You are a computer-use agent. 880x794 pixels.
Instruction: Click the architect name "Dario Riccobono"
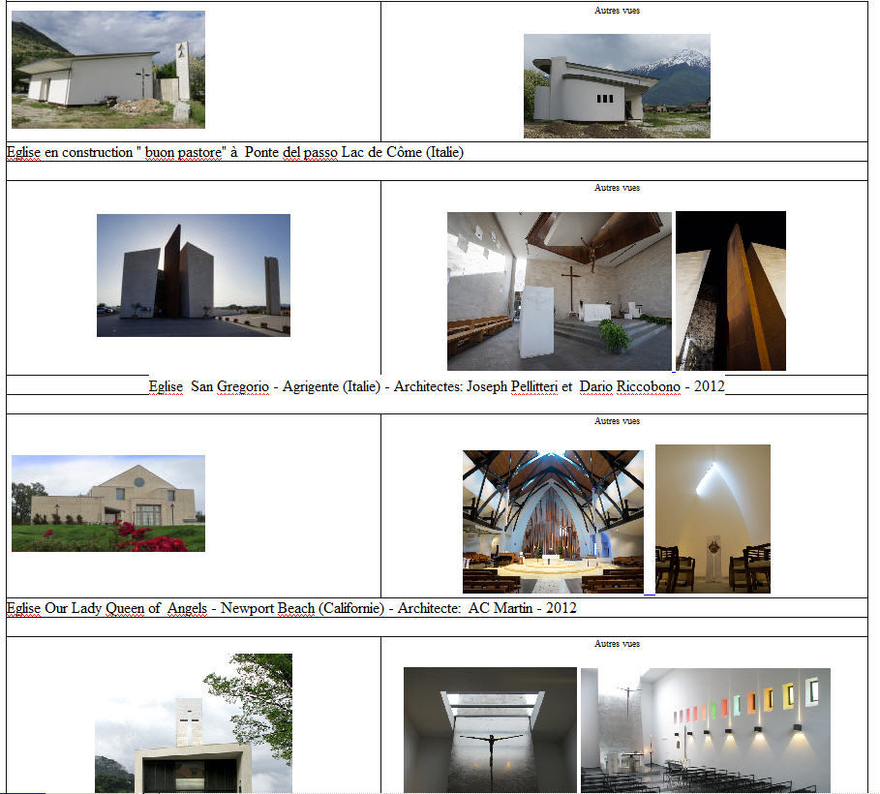[x=629, y=386]
